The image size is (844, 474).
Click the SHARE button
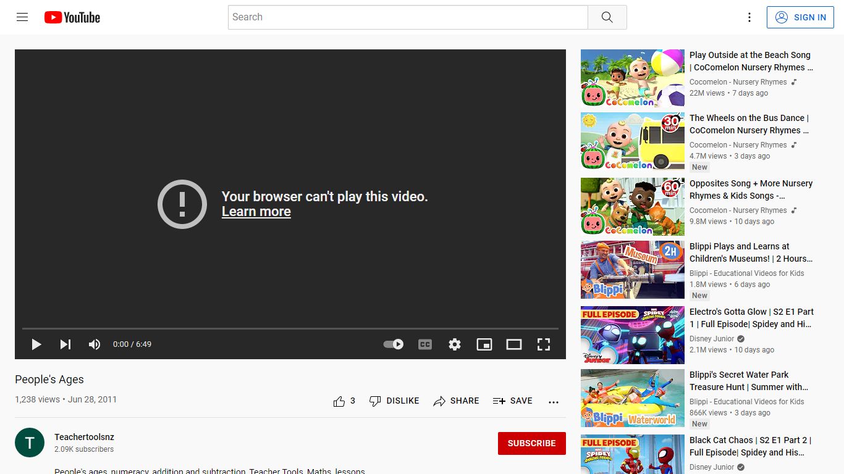(x=456, y=401)
